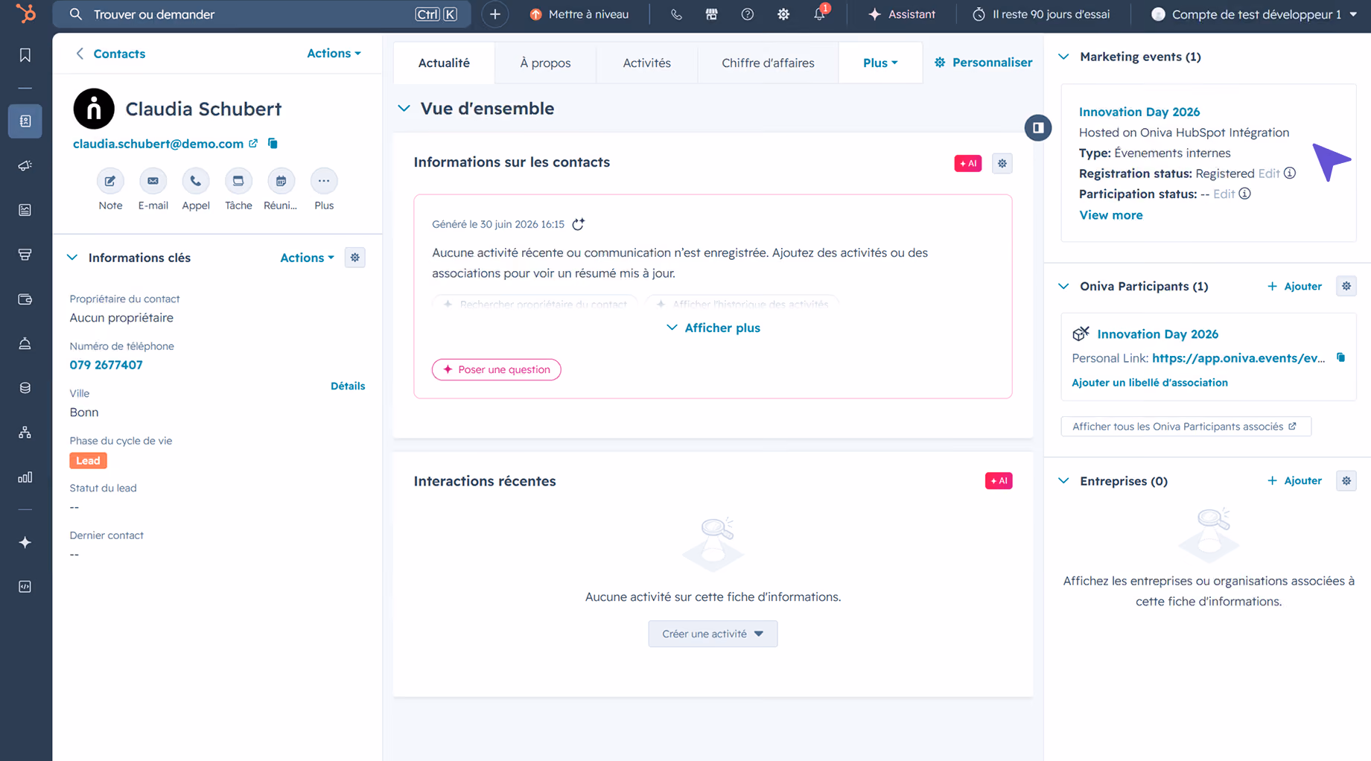The image size is (1371, 761).
Task: Open the Breeze AI sparkle sidebar icon
Action: click(x=25, y=542)
